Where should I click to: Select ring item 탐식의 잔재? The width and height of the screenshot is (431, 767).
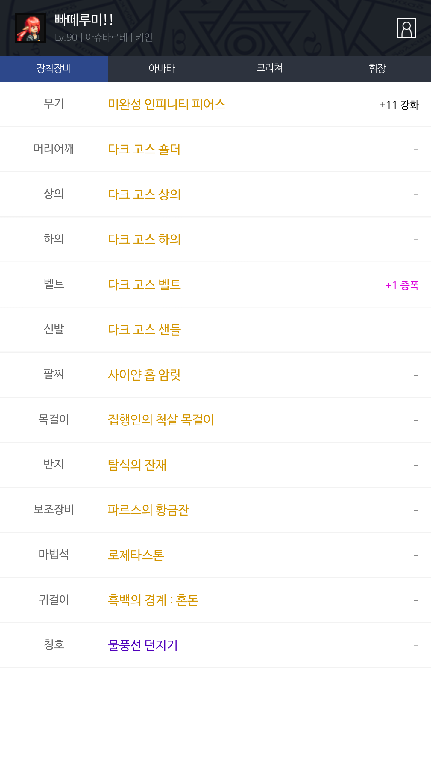[x=137, y=465]
